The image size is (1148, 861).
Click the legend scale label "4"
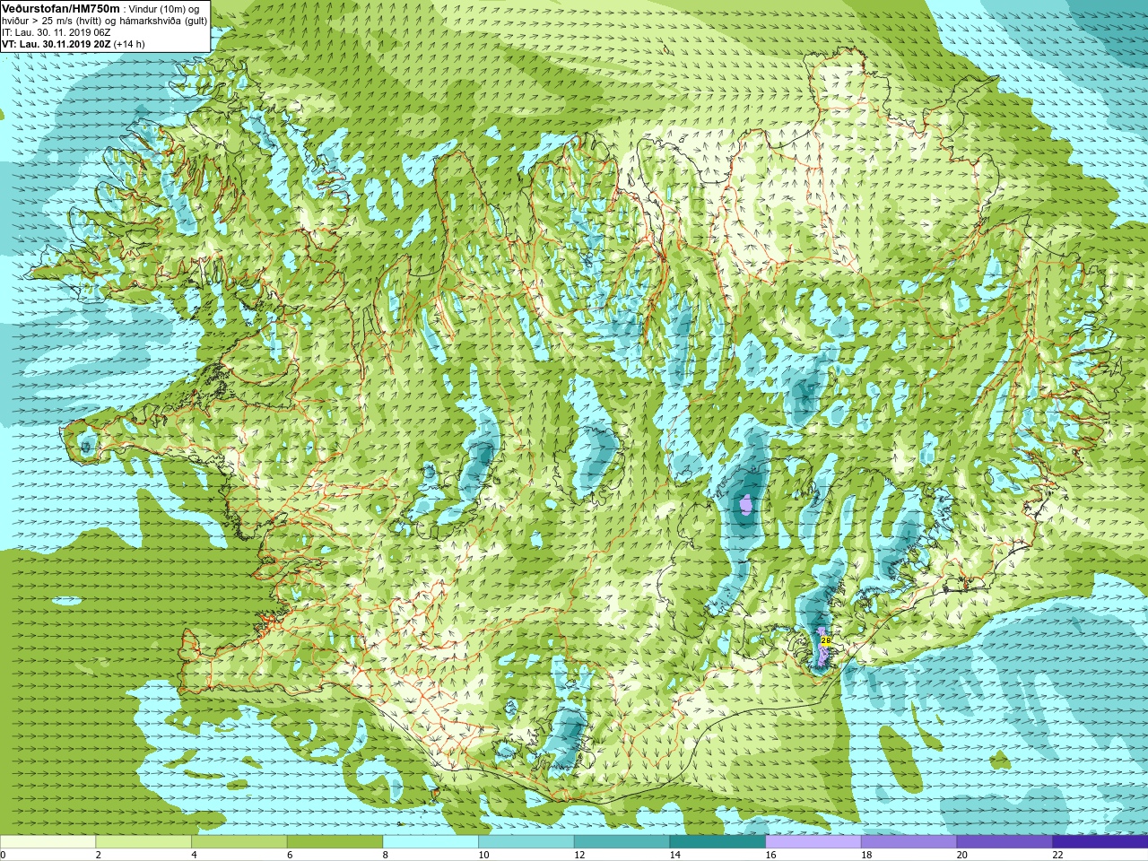194,855
